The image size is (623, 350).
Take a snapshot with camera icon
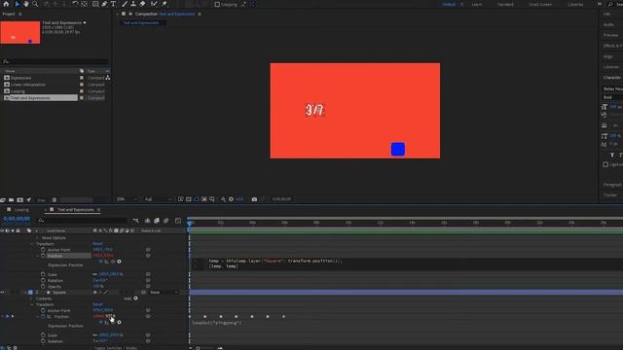(254, 199)
